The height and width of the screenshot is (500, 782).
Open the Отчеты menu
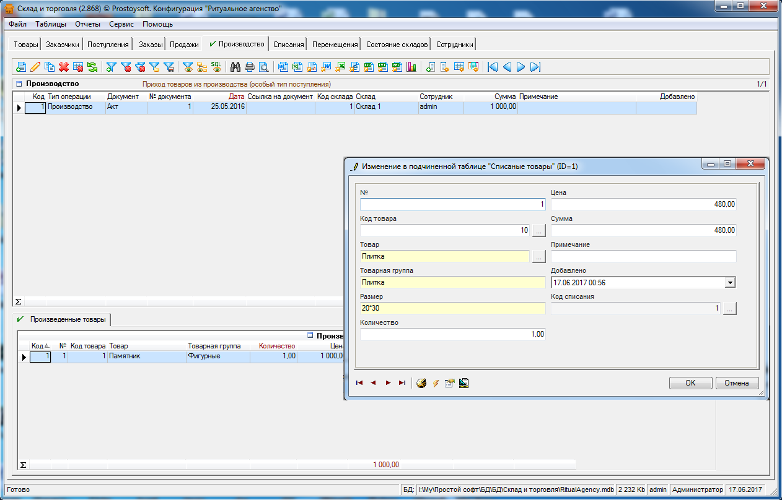(87, 24)
